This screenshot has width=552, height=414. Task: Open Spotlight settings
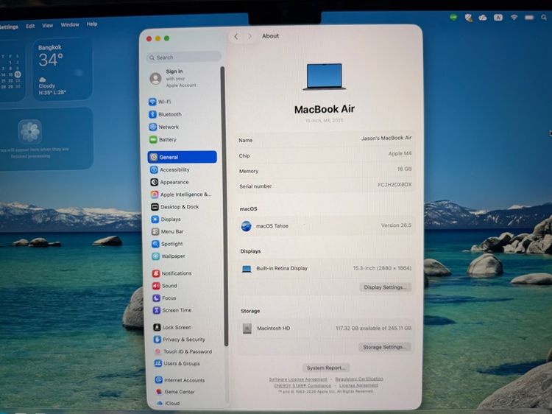click(x=168, y=244)
